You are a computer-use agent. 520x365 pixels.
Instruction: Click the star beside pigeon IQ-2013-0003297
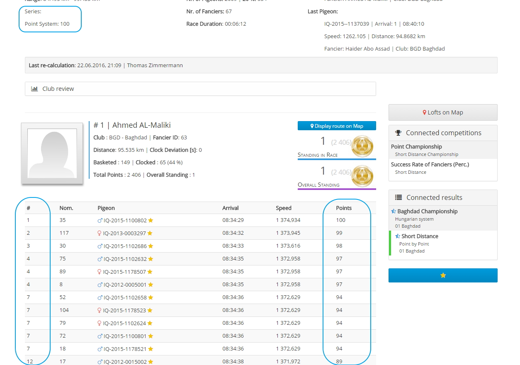pyautogui.click(x=150, y=234)
